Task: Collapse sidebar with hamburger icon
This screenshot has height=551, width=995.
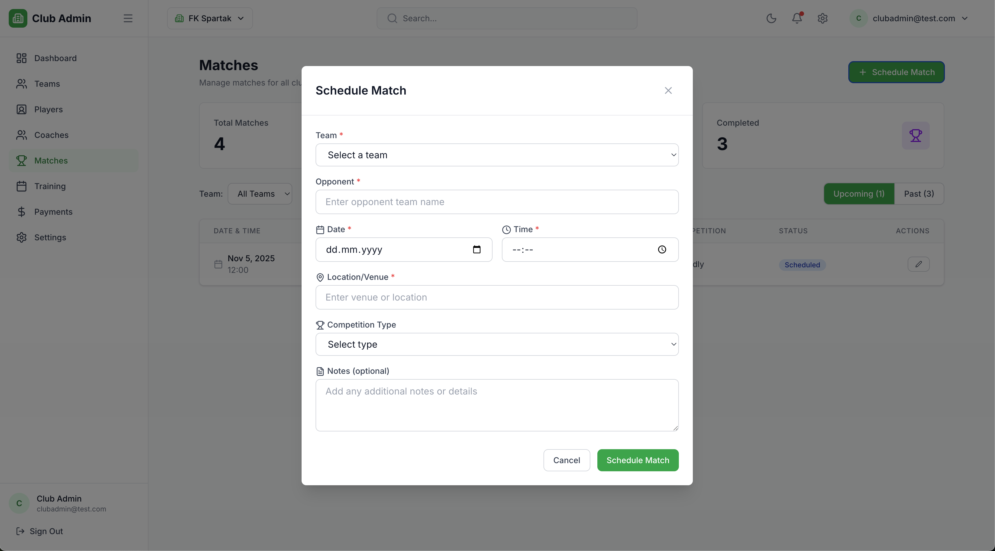Action: click(128, 19)
